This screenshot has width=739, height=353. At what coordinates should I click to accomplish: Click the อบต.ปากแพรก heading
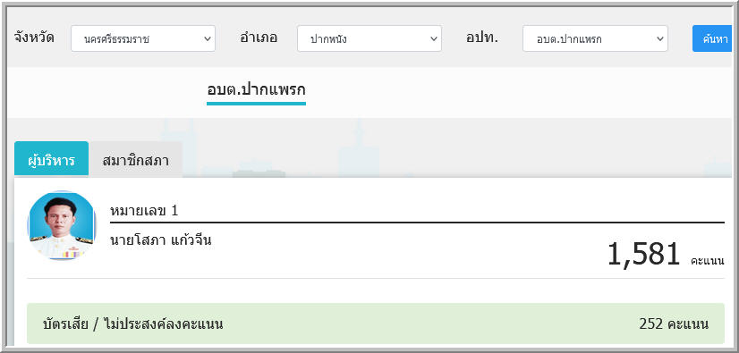(x=256, y=89)
